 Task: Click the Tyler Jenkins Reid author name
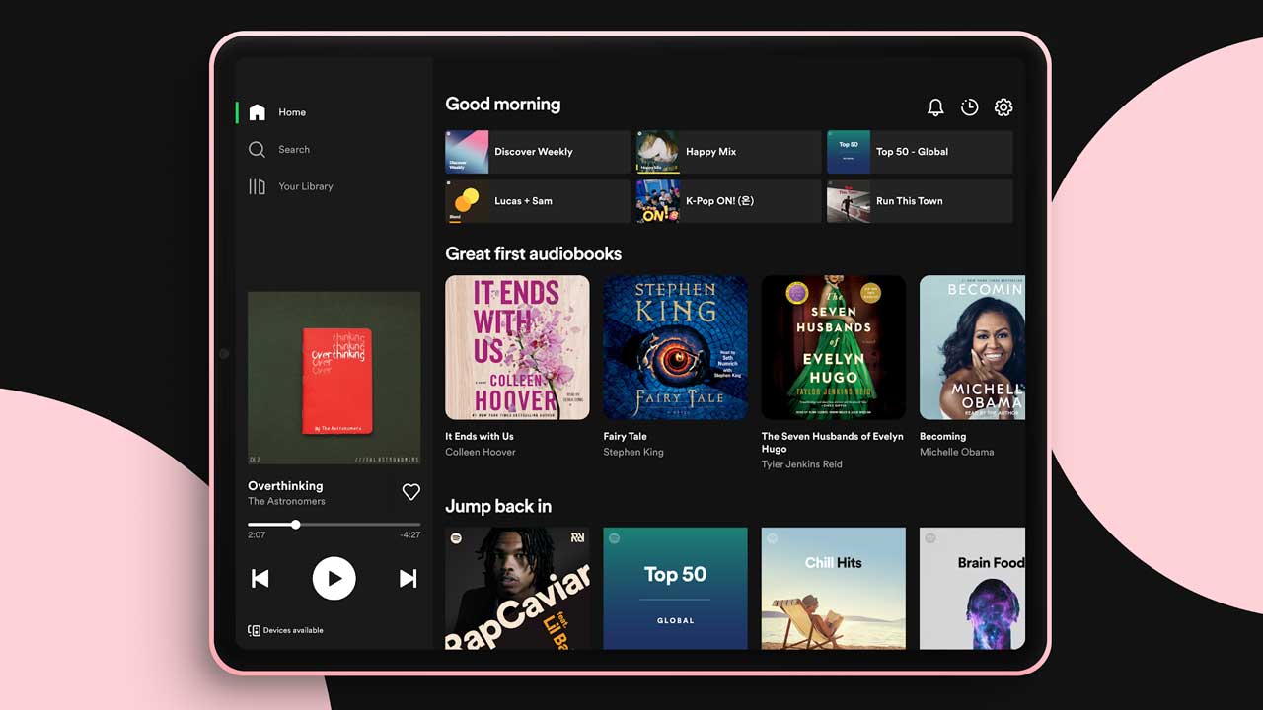[802, 464]
